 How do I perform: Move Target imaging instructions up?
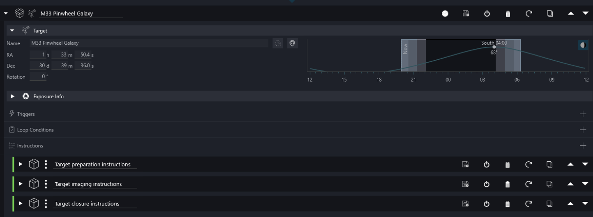click(x=570, y=184)
